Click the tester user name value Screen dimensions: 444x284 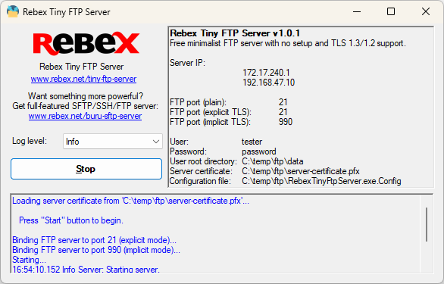(x=252, y=142)
